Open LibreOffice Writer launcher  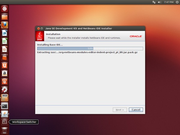click(x=4, y=33)
